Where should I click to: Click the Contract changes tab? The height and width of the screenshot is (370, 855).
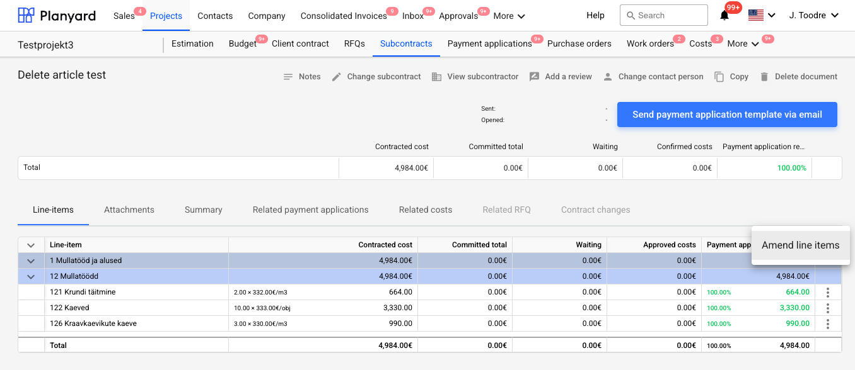[596, 210]
